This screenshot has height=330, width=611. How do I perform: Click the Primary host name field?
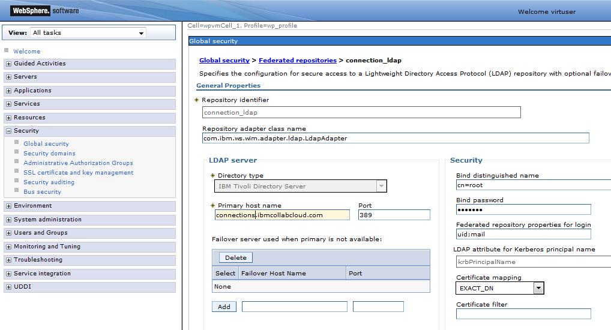pyautogui.click(x=282, y=215)
